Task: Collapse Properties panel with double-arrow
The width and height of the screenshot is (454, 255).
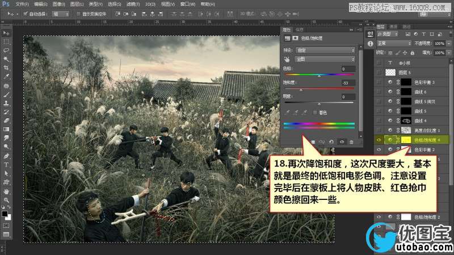Action: coord(351,30)
